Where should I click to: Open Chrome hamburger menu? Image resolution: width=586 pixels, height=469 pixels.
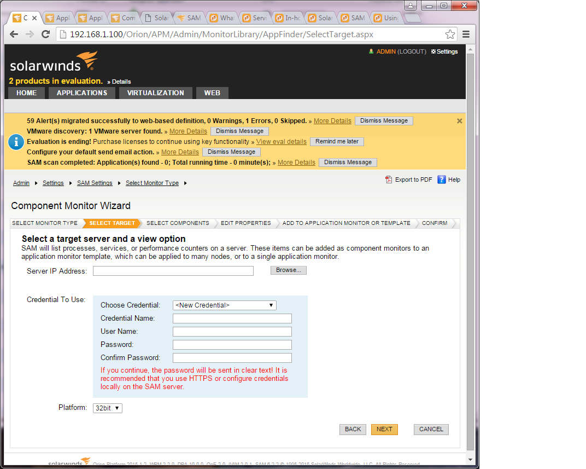tap(466, 34)
